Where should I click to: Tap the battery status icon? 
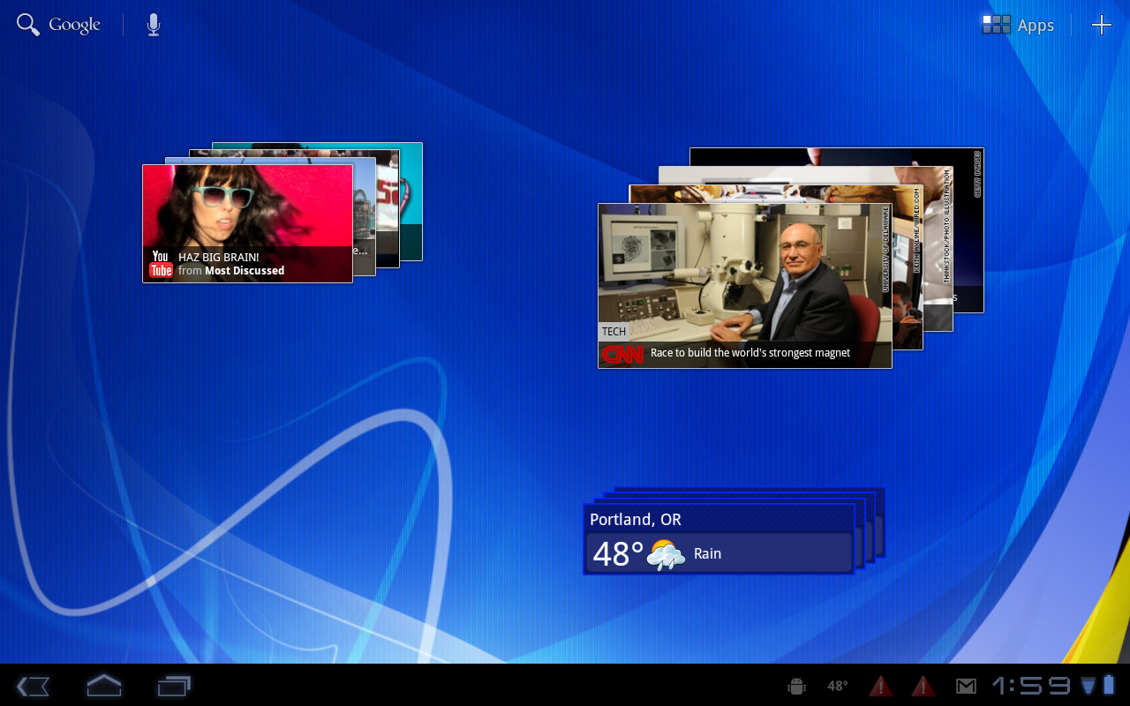pyautogui.click(x=1109, y=685)
